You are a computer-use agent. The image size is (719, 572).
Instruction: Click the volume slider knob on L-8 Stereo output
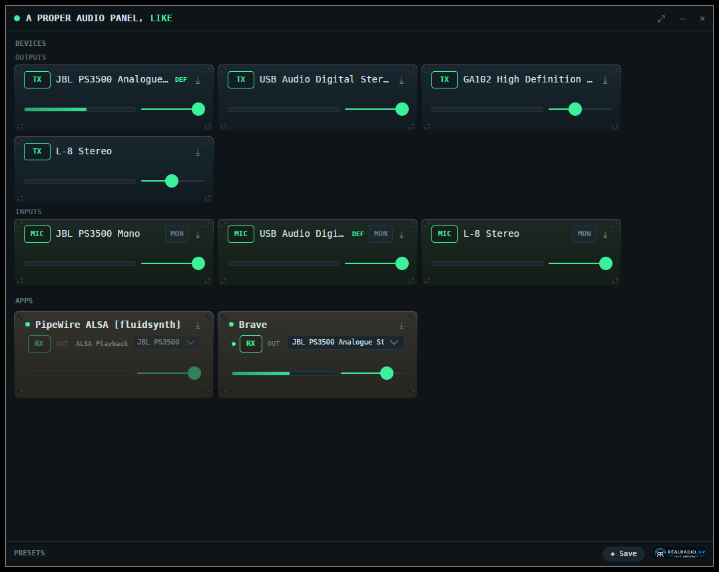172,181
